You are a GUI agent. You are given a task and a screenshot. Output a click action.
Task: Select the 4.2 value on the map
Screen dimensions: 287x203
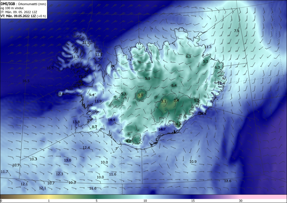[129, 141]
